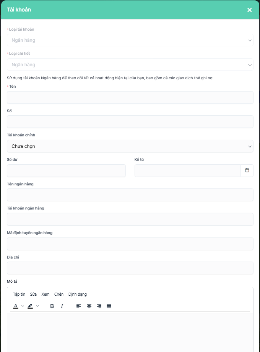This screenshot has width=260, height=352.
Task: Toggle bold formatting
Action: pos(52,306)
